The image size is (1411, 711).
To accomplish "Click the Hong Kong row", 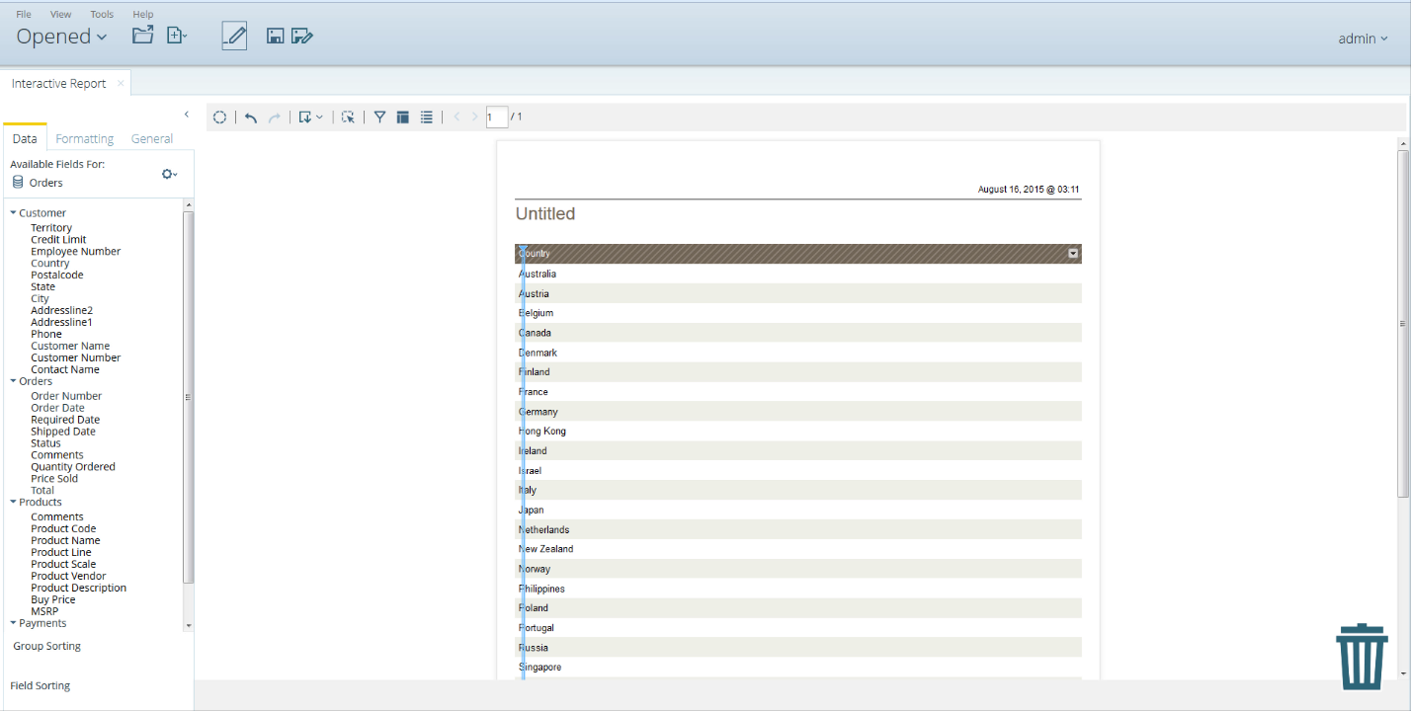I will (x=798, y=432).
